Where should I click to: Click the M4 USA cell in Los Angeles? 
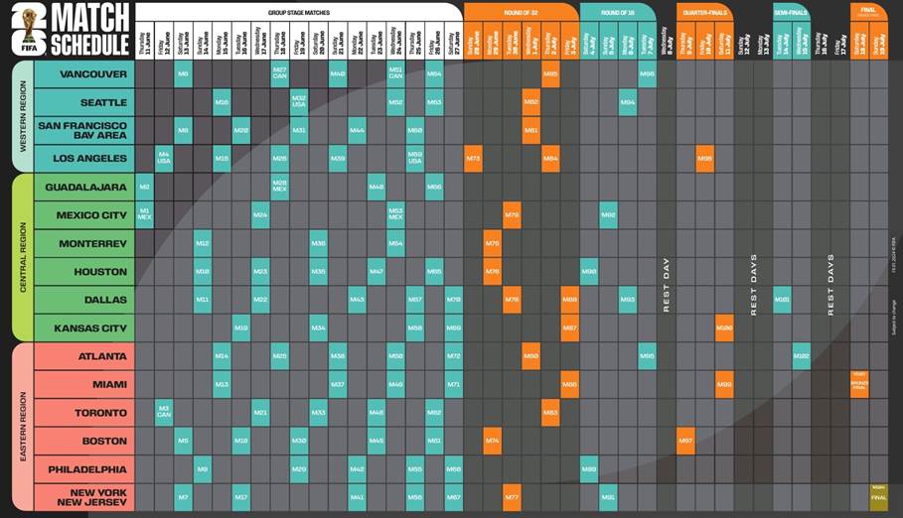click(x=164, y=159)
